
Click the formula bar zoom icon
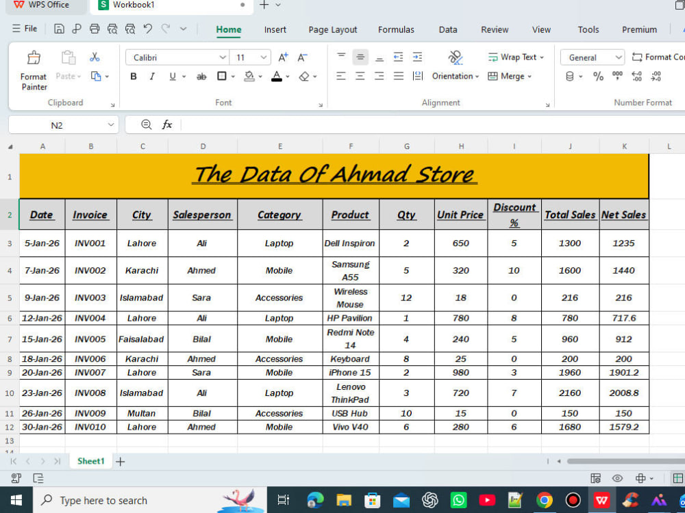click(x=147, y=124)
